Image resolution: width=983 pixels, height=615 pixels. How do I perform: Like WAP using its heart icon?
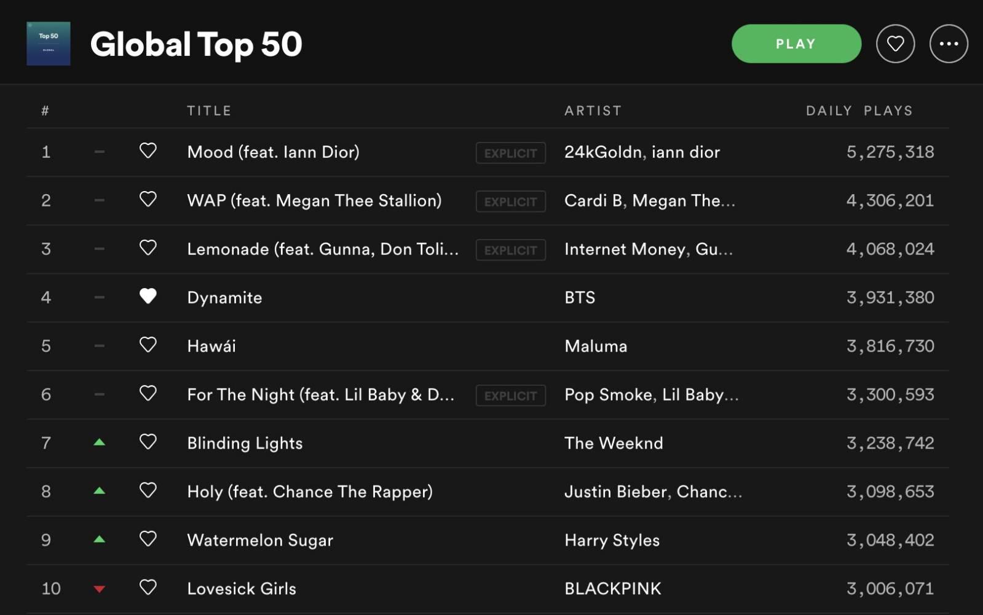[x=148, y=200]
